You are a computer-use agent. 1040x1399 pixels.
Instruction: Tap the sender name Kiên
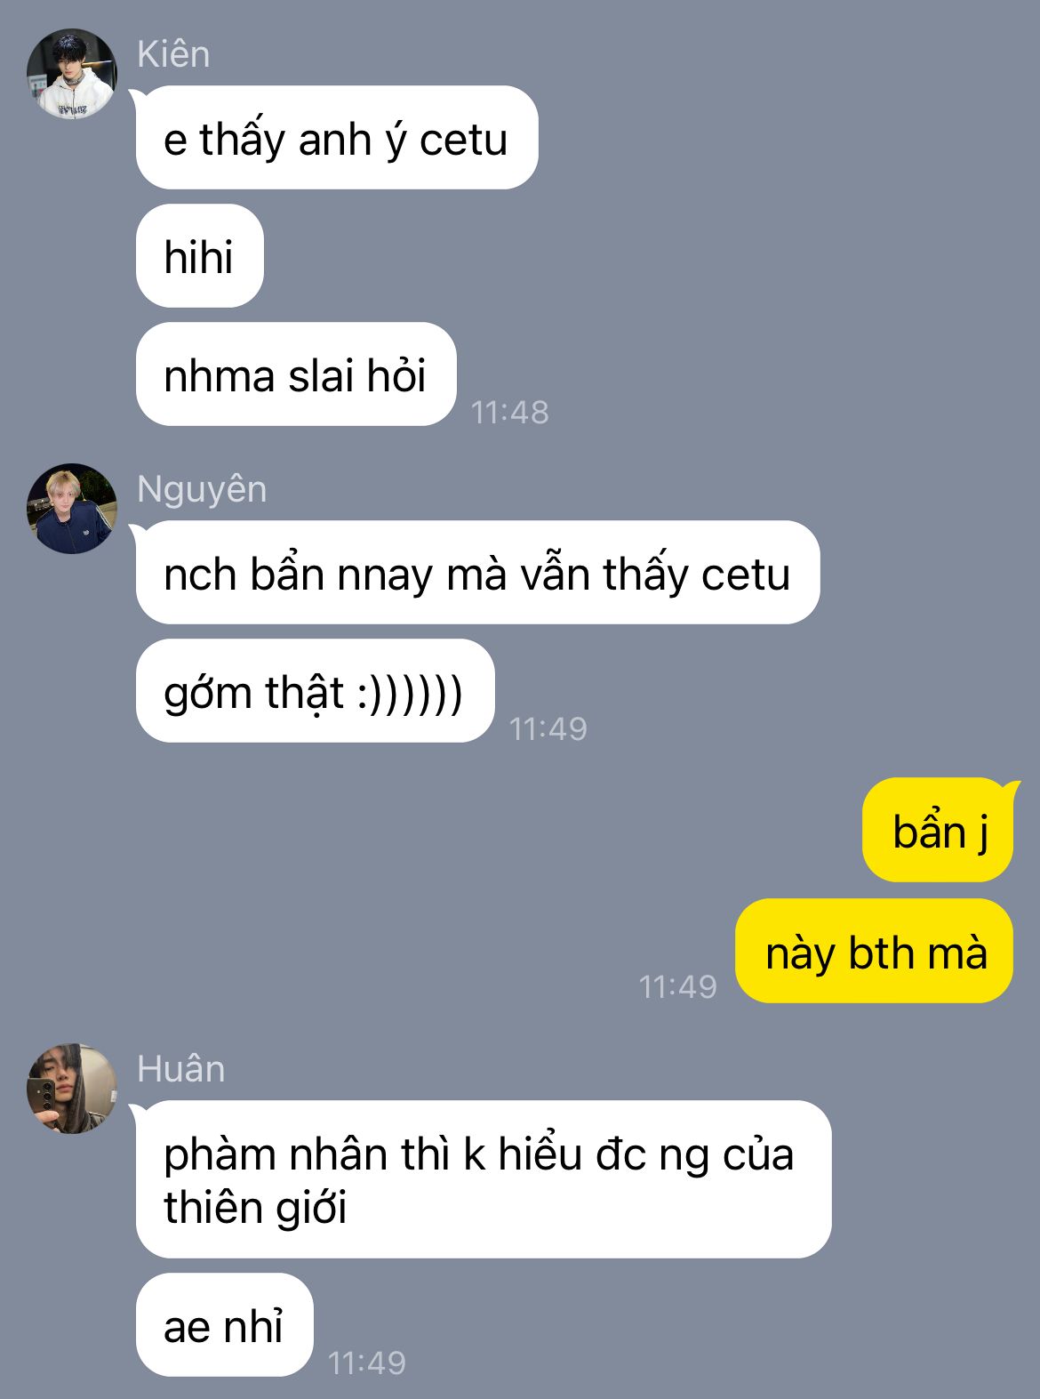173,54
